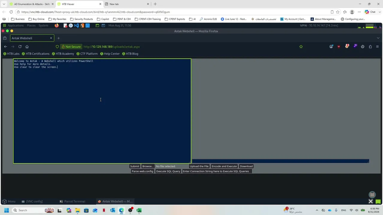The height and width of the screenshot is (215, 383).
Task: Go to Firefox home page
Action: point(27,47)
